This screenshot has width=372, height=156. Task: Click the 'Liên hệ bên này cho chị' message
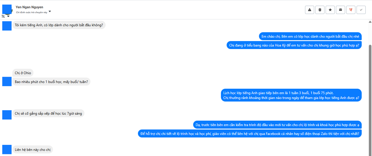pos(33,150)
